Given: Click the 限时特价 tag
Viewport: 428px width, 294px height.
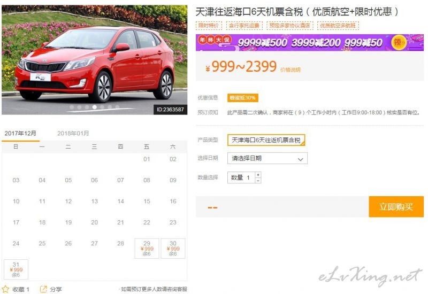Looking at the screenshot, I should (209, 26).
